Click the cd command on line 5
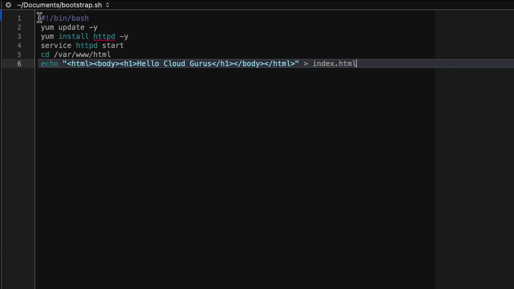This screenshot has height=289, width=514. (45, 55)
